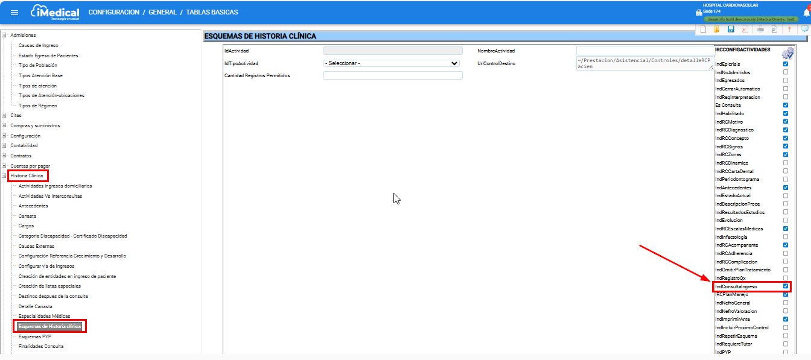Click the delete record red X icon
This screenshot has height=360, width=811.
click(745, 29)
